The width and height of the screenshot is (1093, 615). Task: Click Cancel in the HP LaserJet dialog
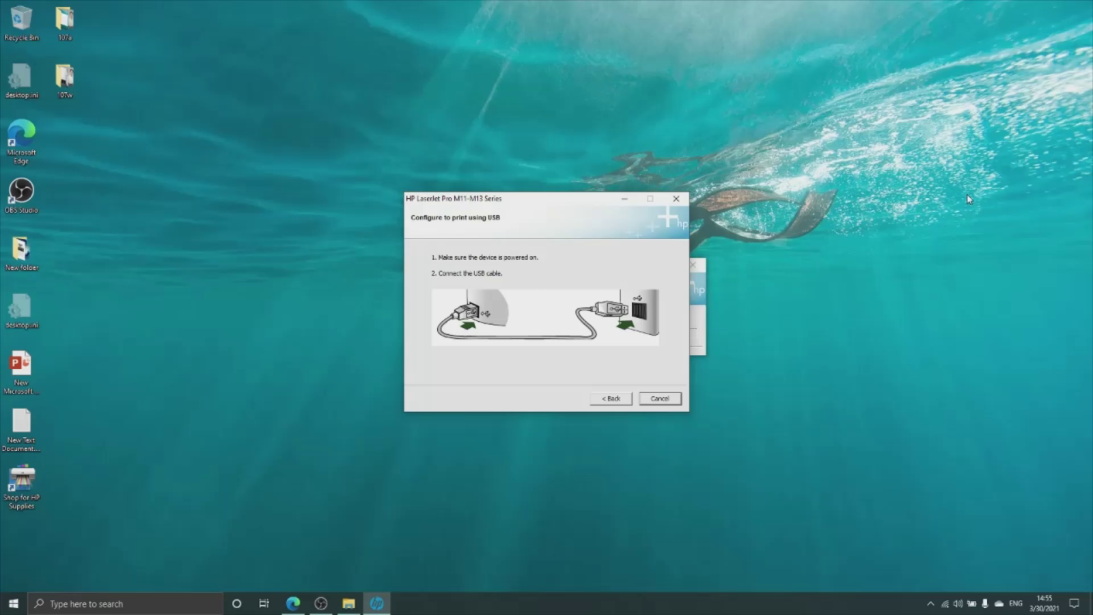(660, 398)
